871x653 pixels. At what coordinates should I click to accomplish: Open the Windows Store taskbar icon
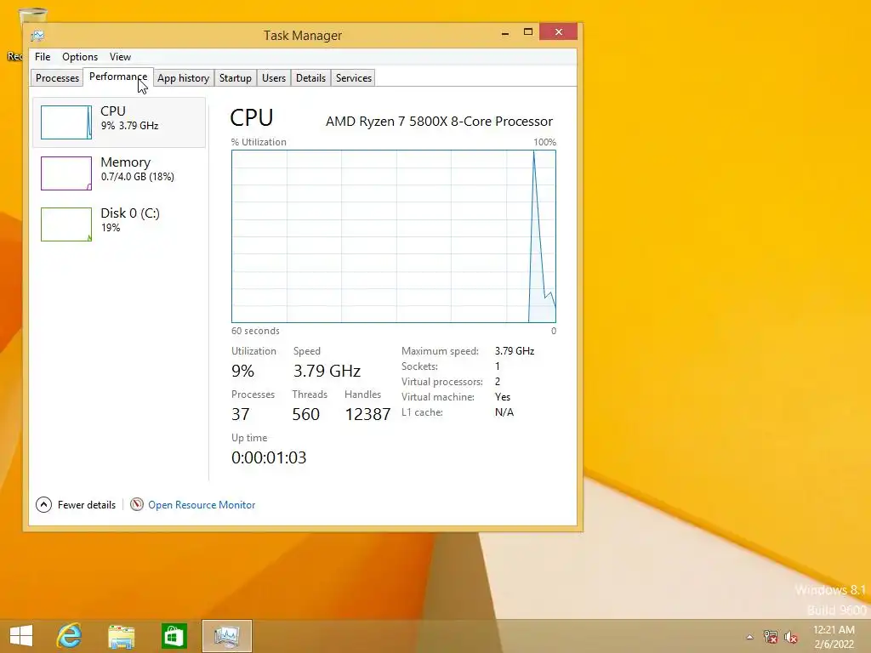(174, 636)
